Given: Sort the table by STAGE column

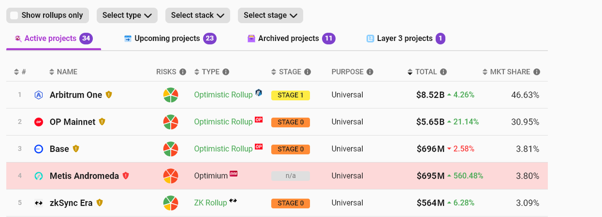Looking at the screenshot, I should (286, 72).
